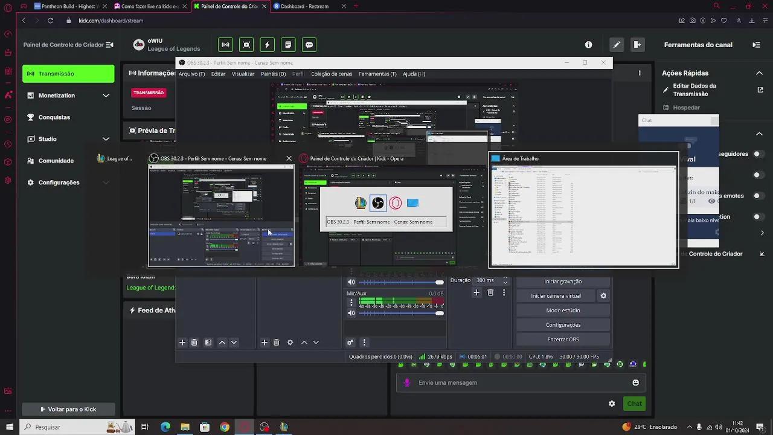Click the Iniciar gravação button
The image size is (773, 435).
[563, 282]
